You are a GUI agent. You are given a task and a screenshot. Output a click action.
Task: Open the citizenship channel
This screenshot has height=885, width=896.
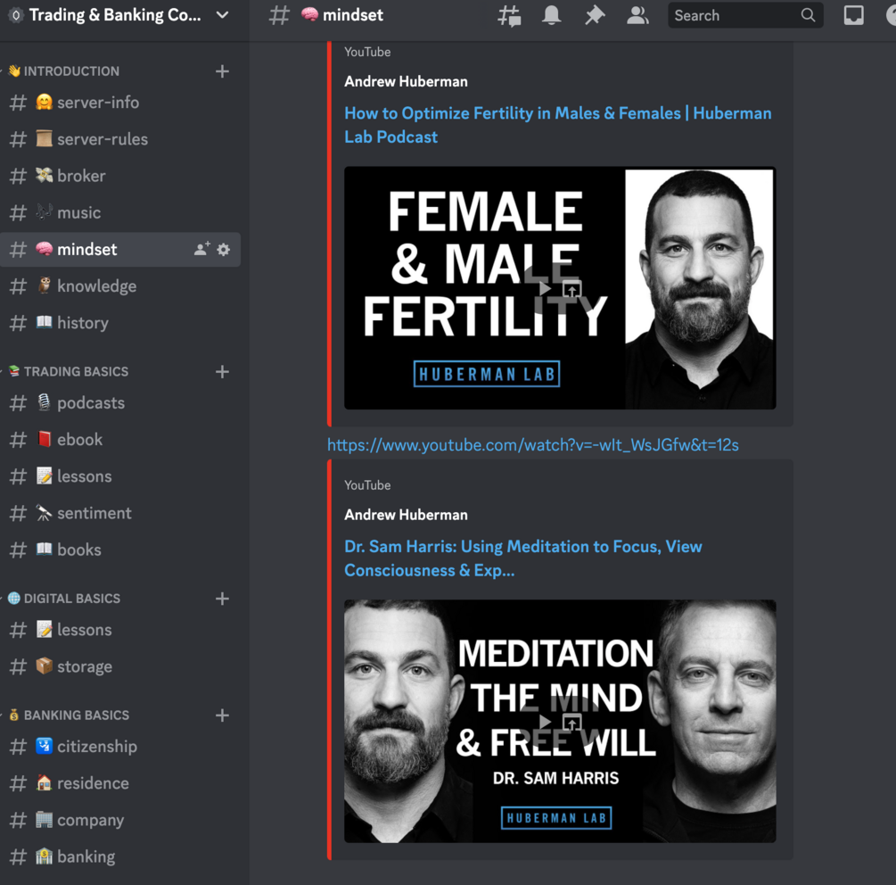120,747
